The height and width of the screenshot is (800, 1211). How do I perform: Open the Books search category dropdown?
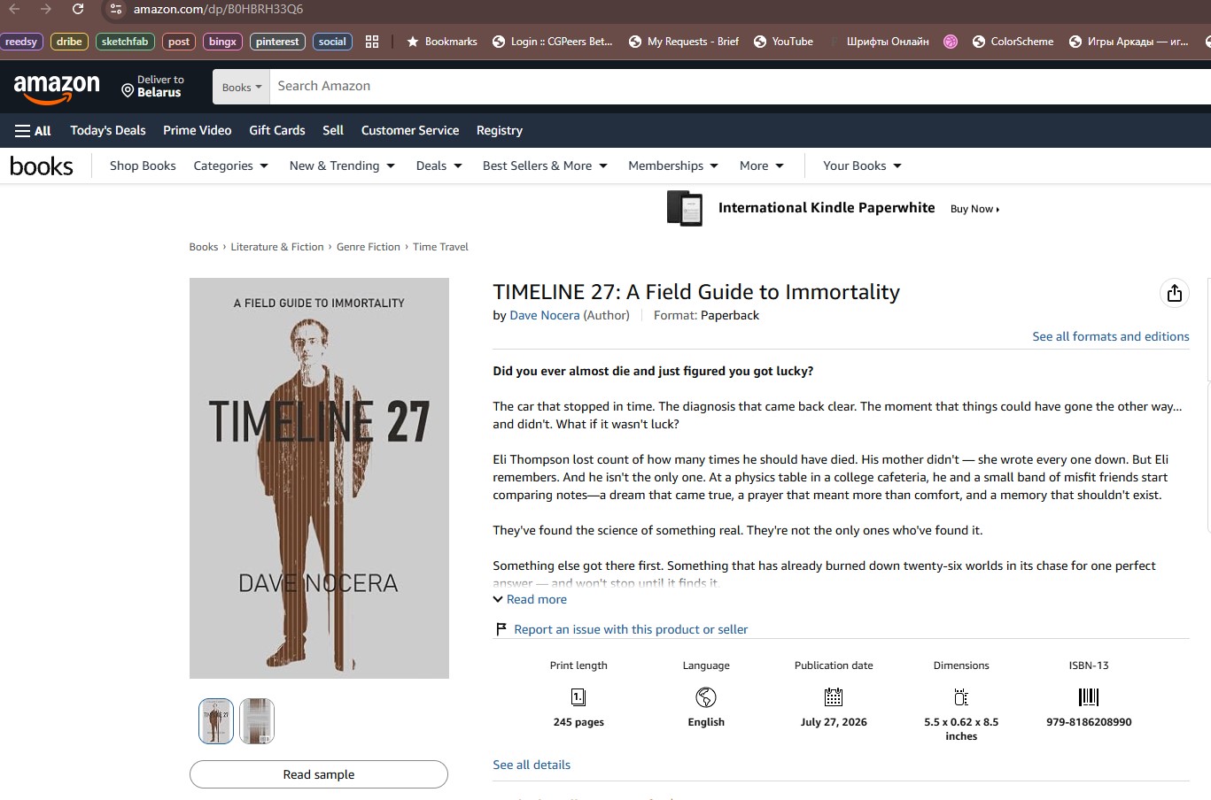(x=241, y=87)
